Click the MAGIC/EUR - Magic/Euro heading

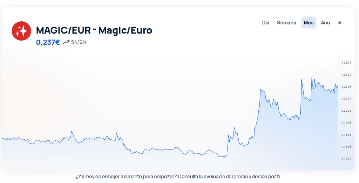pyautogui.click(x=94, y=30)
